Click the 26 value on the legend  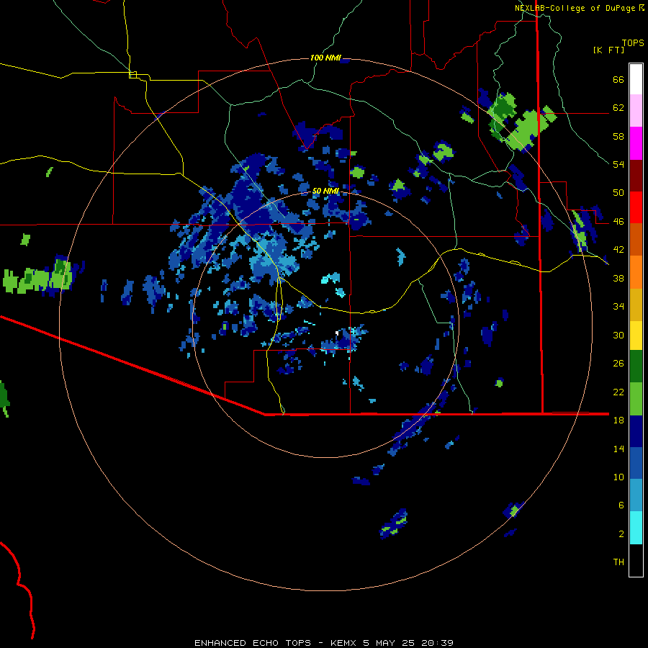pyautogui.click(x=618, y=364)
